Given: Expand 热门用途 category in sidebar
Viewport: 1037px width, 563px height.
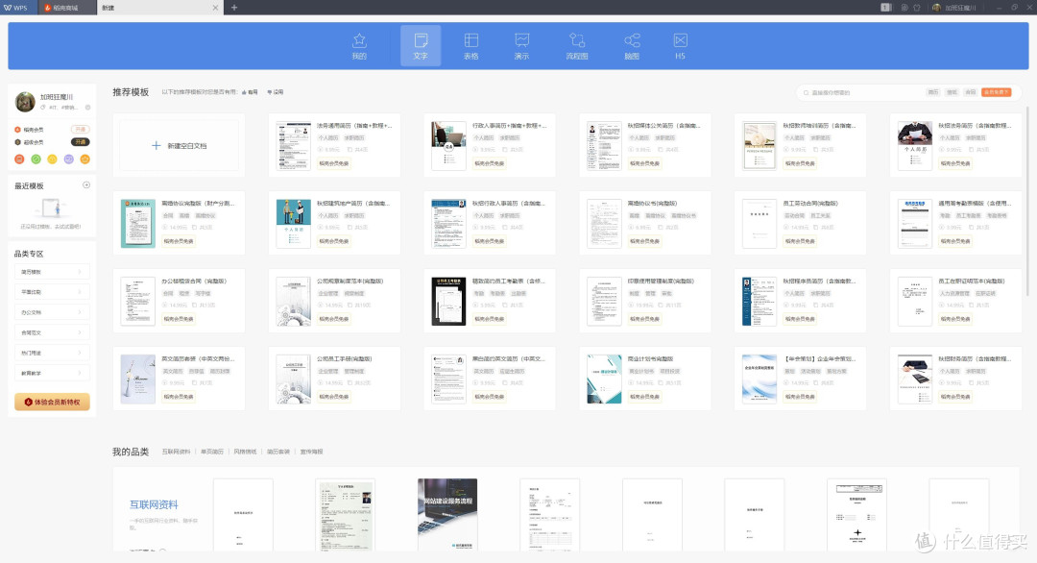Looking at the screenshot, I should click(52, 353).
